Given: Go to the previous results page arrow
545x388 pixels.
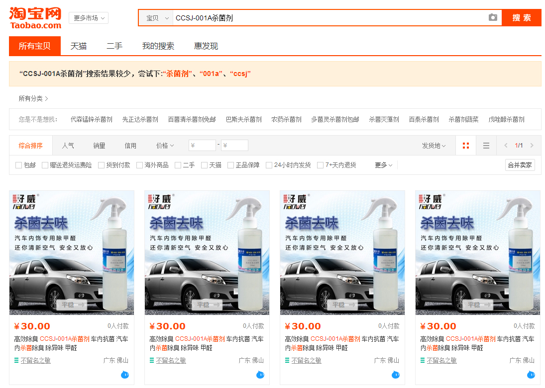Looking at the screenshot, I should click(x=506, y=146).
